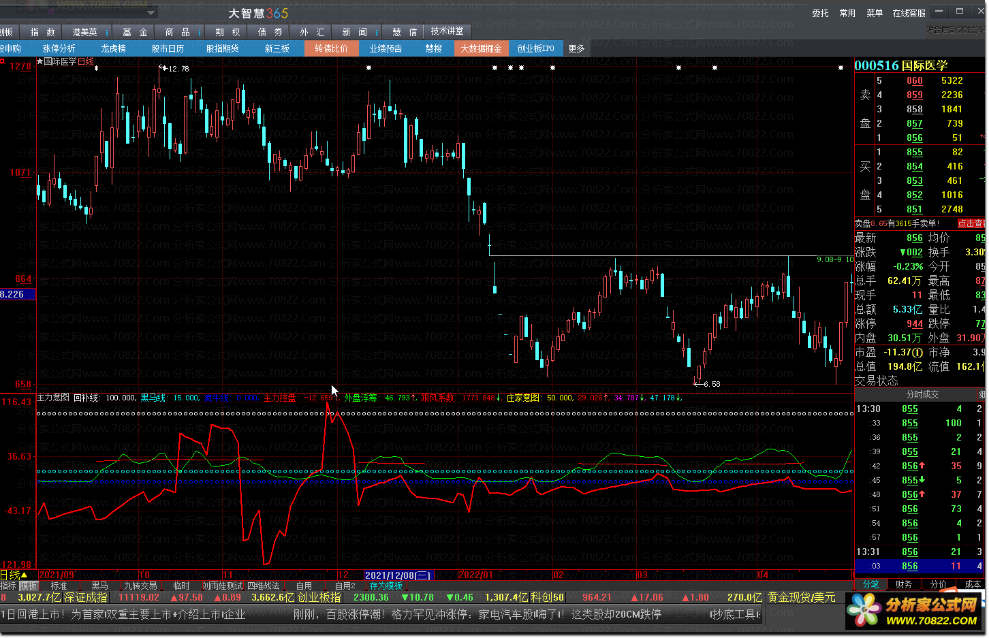Open 龙虎榜 page
Image resolution: width=989 pixels, height=638 pixels.
tap(113, 48)
